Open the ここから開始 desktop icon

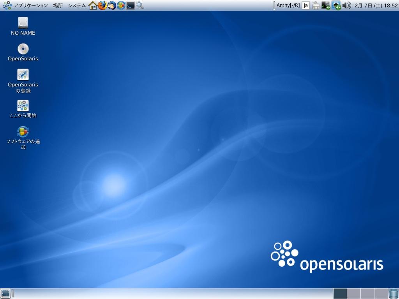click(x=23, y=109)
